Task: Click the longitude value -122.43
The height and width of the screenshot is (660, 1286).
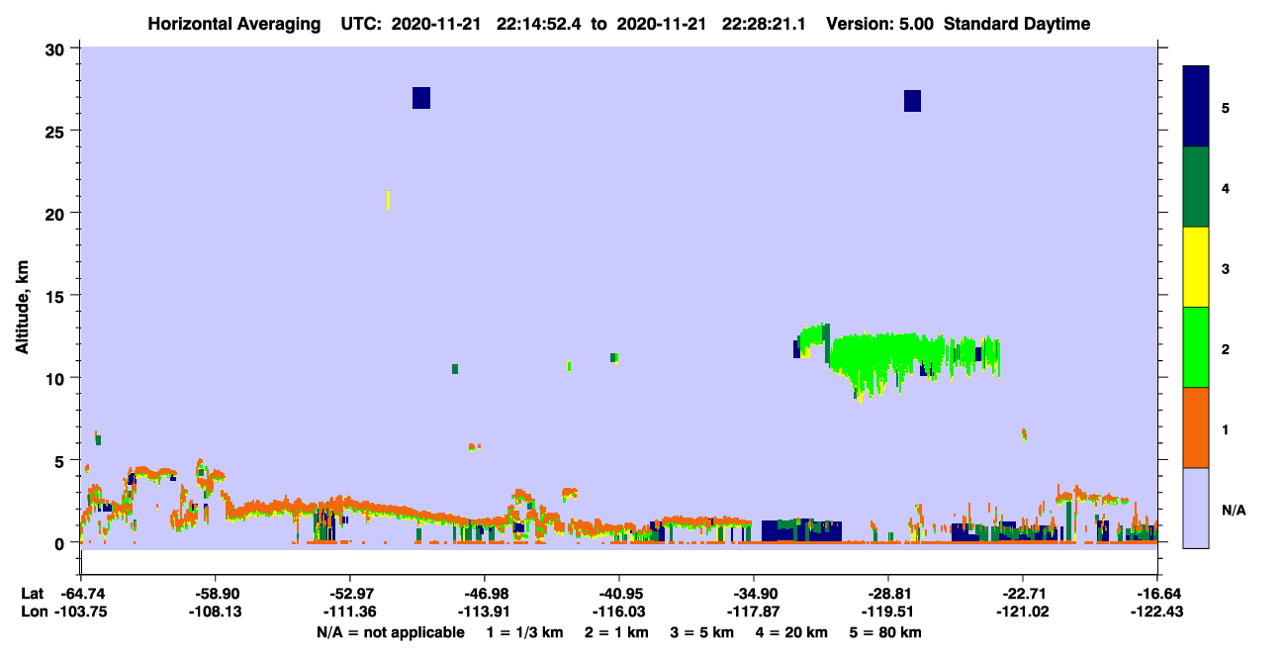Action: coord(1157,612)
